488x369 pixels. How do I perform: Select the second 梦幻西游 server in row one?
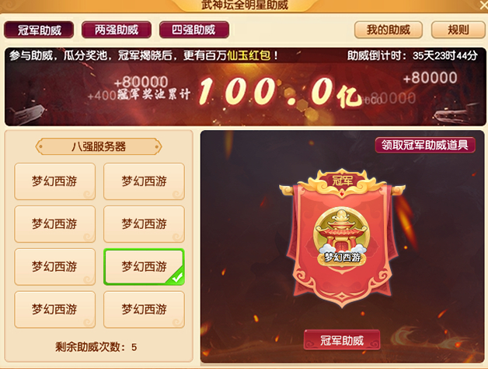click(144, 181)
